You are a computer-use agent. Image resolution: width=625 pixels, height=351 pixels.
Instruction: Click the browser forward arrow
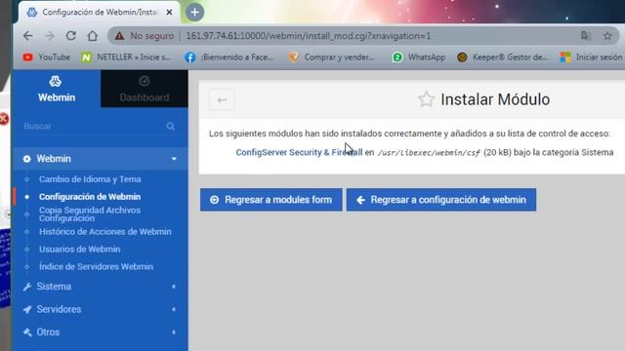pyautogui.click(x=50, y=36)
